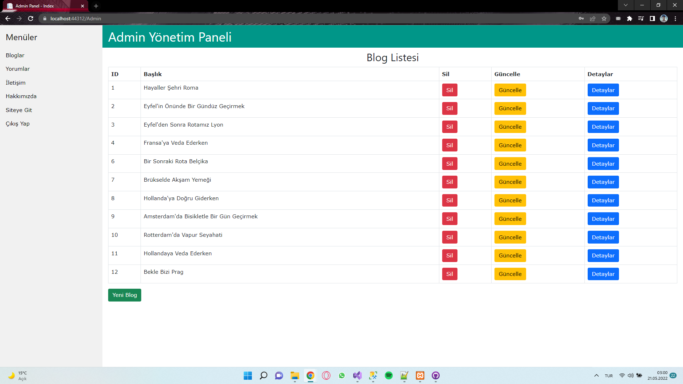Open the media control icon in toolbar
This screenshot has height=384, width=683.
[x=641, y=18]
